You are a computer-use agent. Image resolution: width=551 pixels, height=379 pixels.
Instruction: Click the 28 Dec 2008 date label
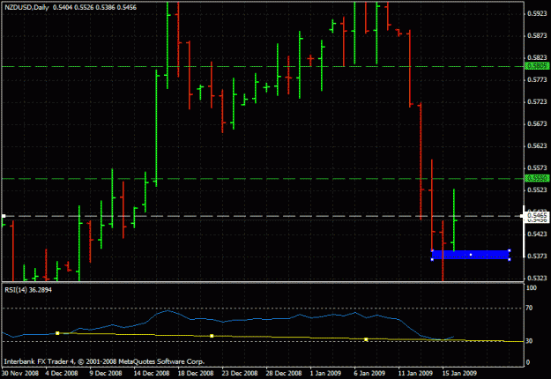(284, 373)
